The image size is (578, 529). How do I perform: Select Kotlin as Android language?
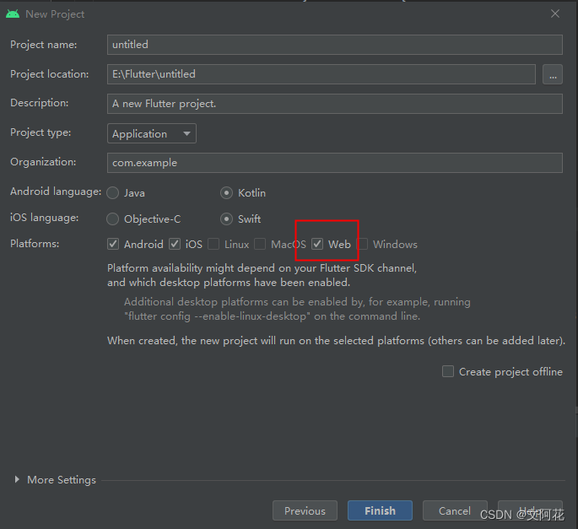point(226,193)
